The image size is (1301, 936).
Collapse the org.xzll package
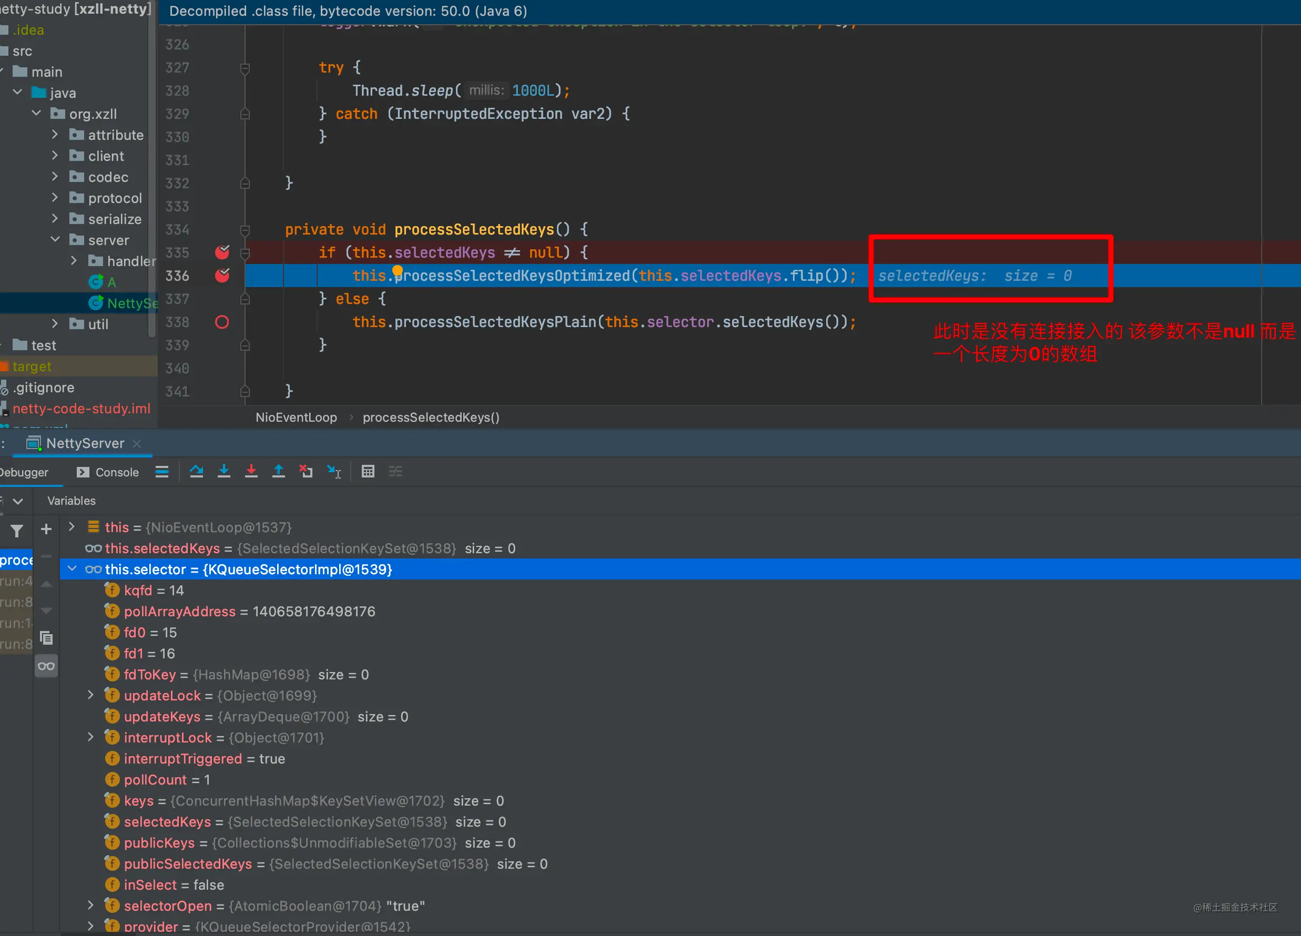(x=36, y=113)
